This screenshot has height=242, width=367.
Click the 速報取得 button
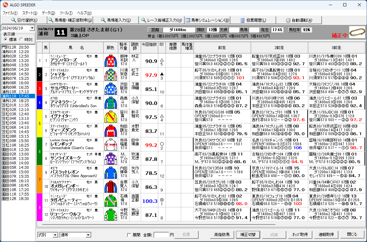(x=326, y=234)
